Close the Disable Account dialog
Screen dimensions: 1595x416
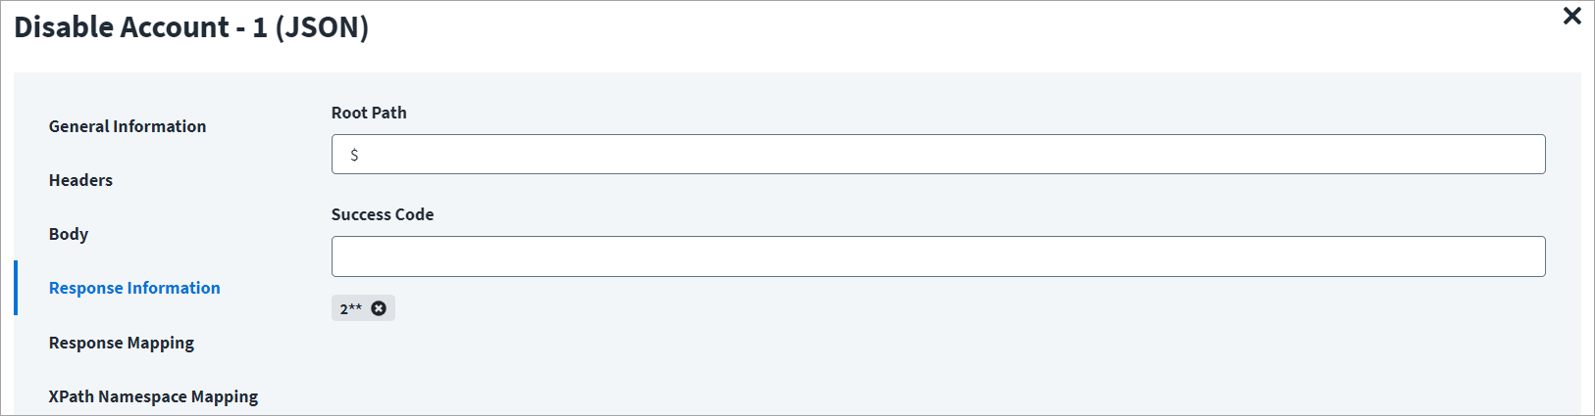(x=1571, y=16)
